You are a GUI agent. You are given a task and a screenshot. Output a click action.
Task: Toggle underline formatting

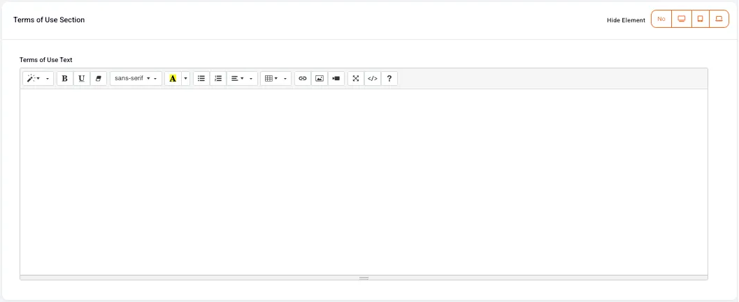(x=82, y=79)
